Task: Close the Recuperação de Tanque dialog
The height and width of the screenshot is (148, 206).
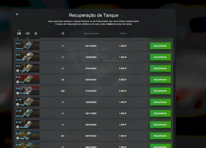Action: (x=17, y=14)
